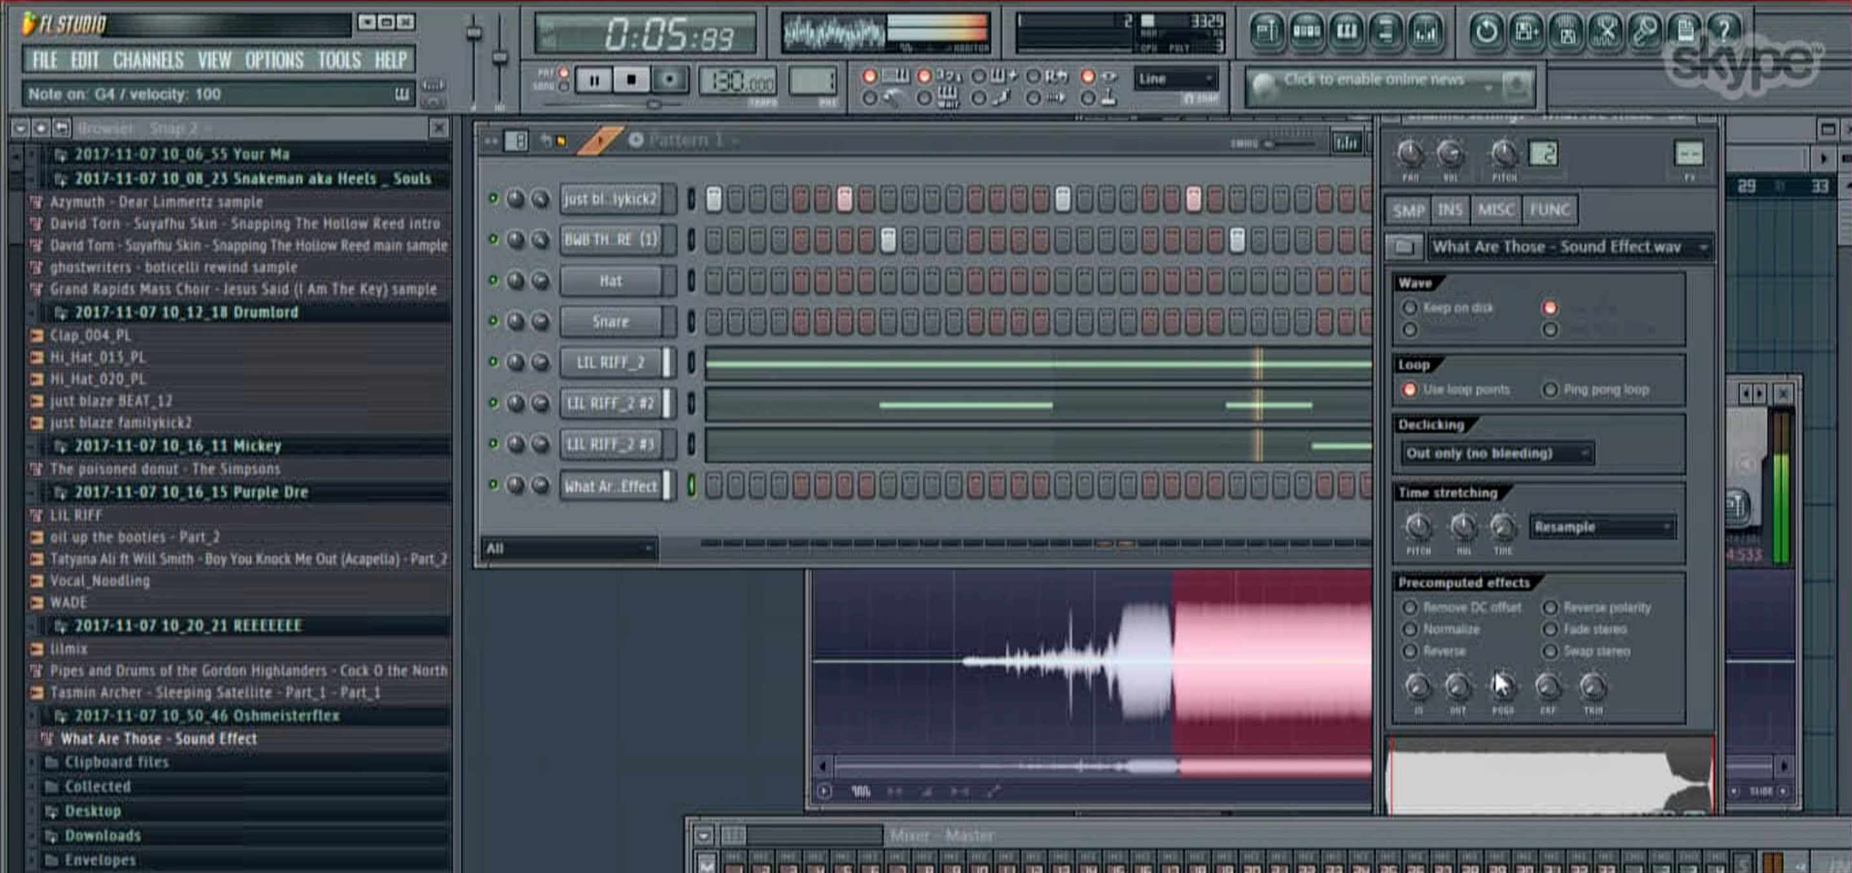Open graph editor icon in step sequencer
The width and height of the screenshot is (1852, 873).
click(x=1346, y=142)
